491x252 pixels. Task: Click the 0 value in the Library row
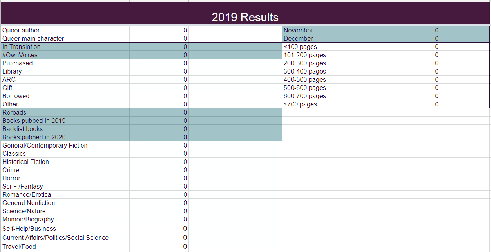(159, 71)
